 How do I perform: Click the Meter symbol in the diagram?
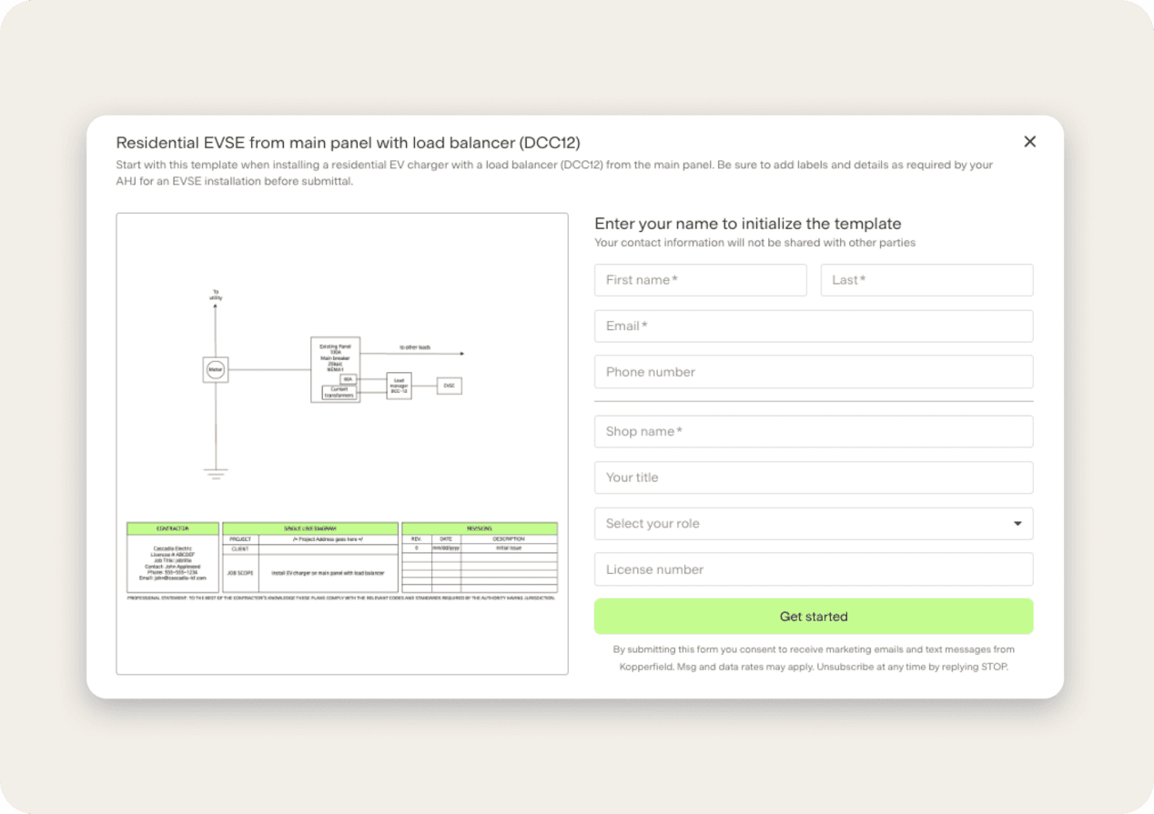pyautogui.click(x=216, y=370)
